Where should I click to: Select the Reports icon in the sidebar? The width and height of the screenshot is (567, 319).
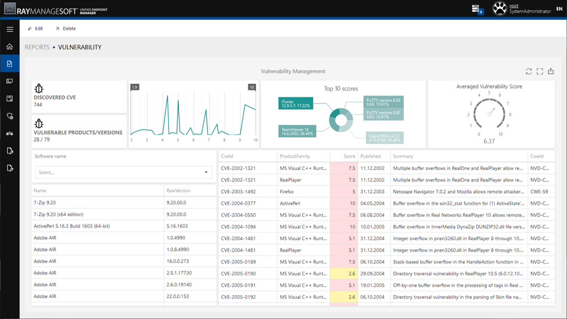pyautogui.click(x=9, y=63)
